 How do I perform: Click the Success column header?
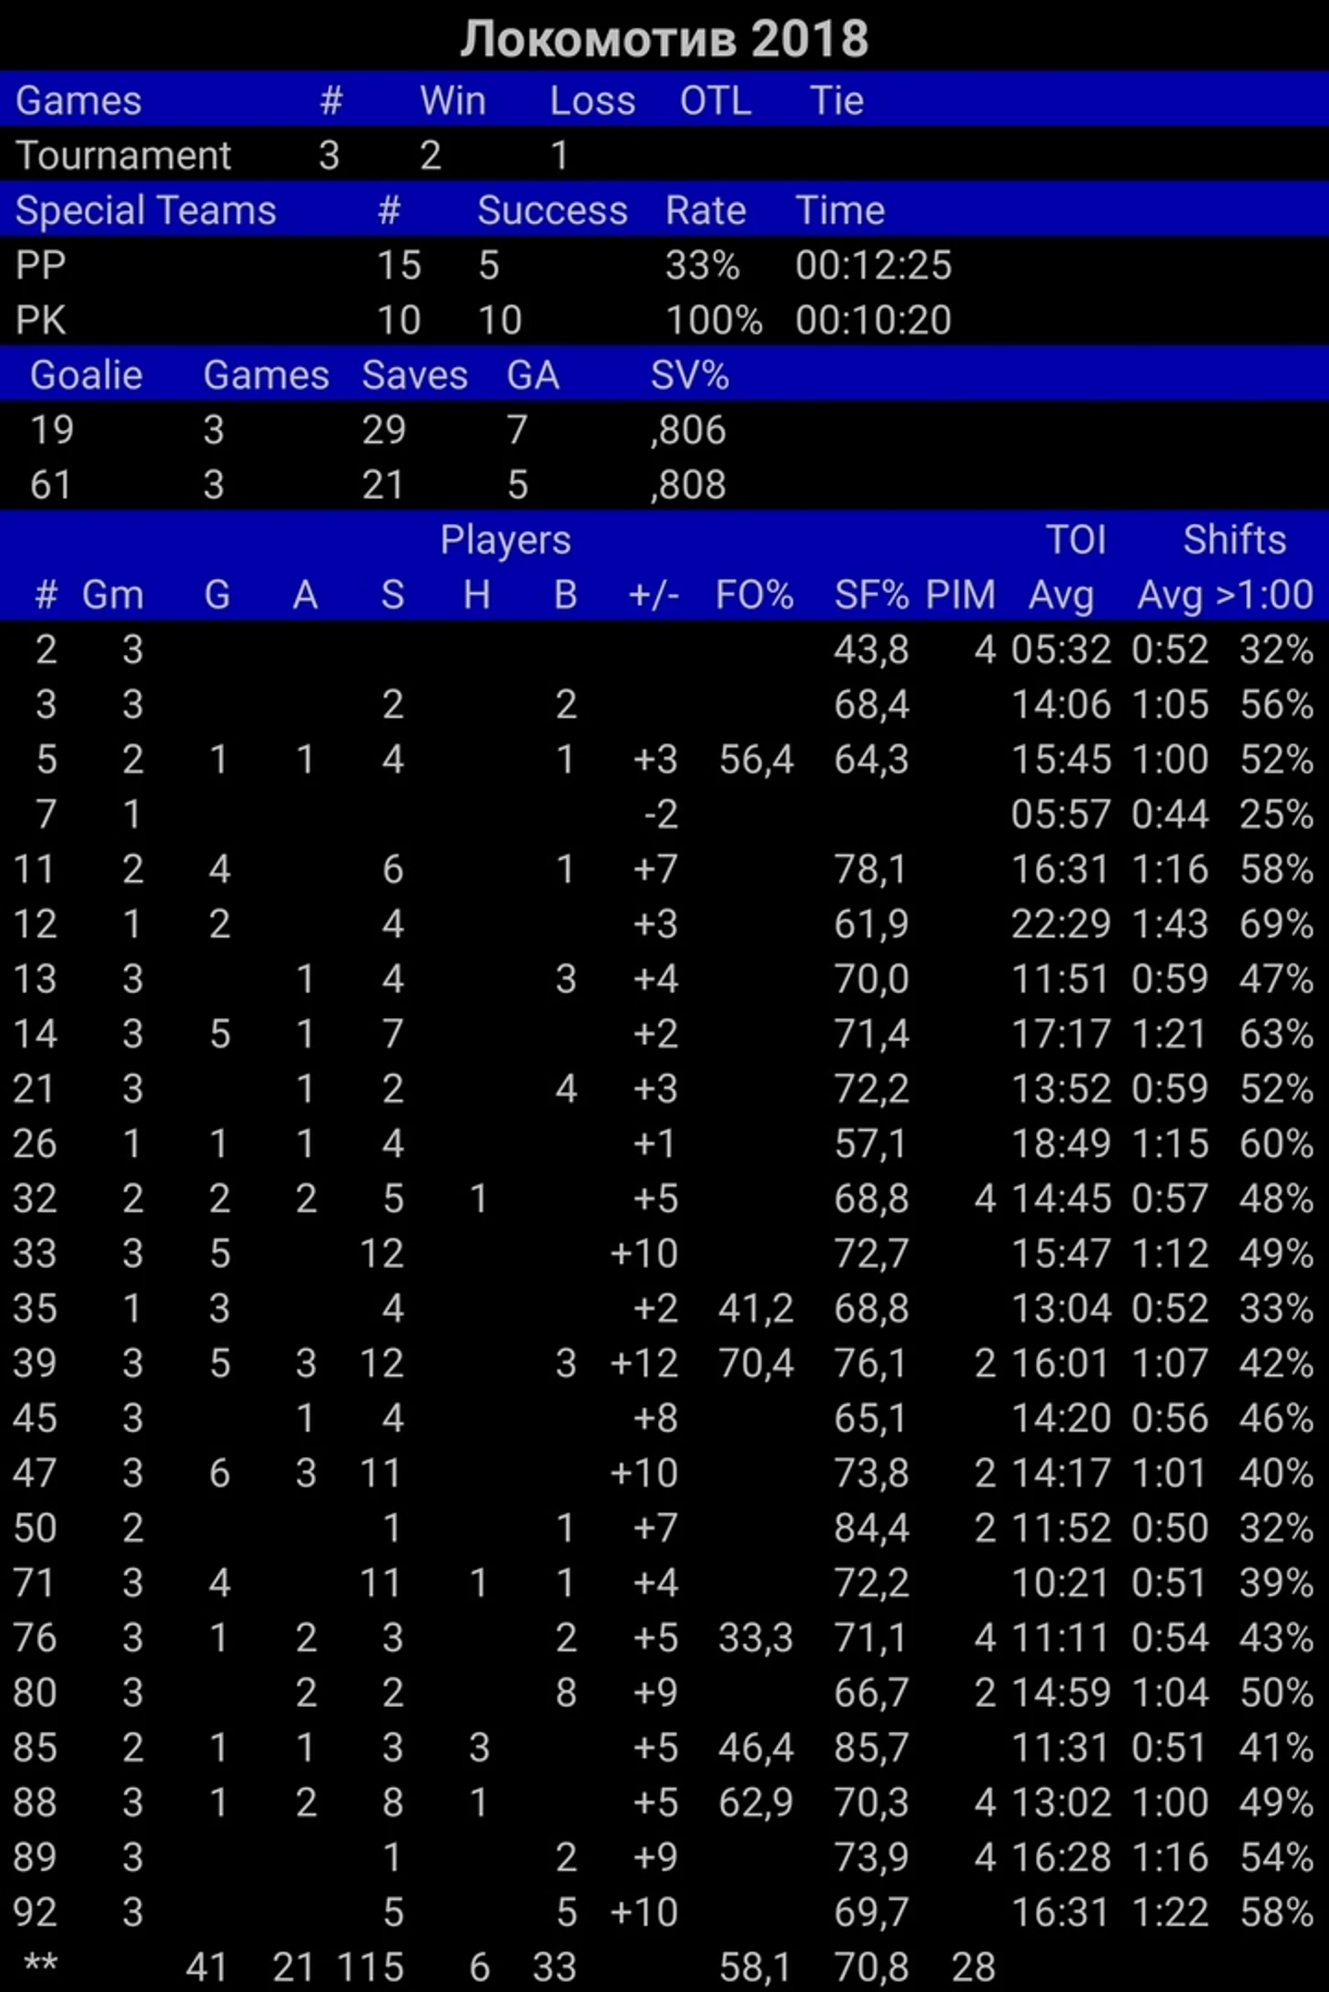click(x=553, y=210)
